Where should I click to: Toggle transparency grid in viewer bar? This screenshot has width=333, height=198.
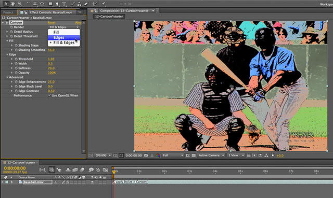tap(194, 155)
